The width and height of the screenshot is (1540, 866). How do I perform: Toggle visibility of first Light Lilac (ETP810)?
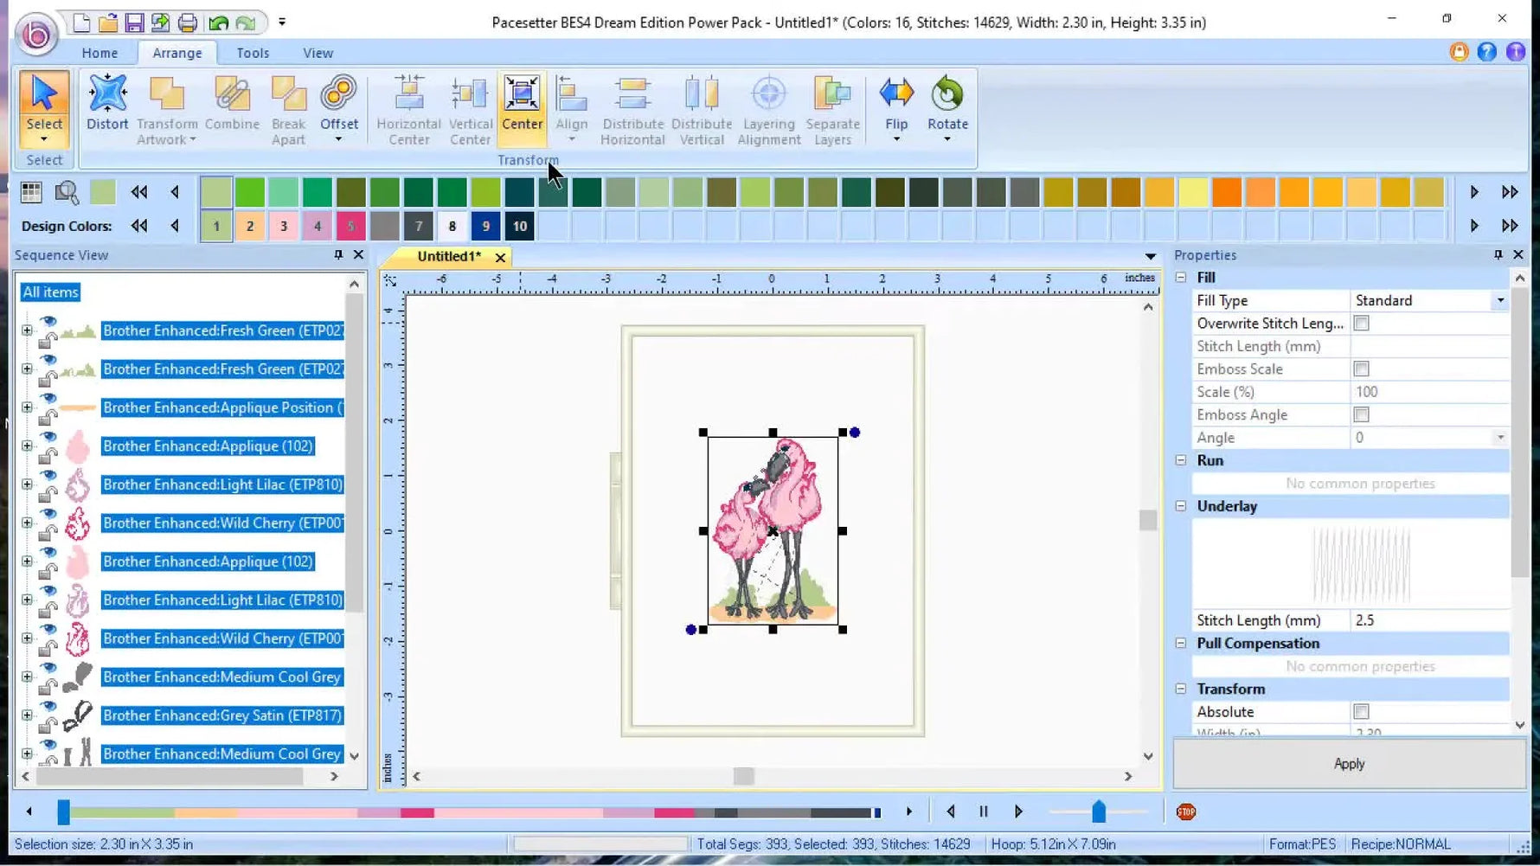point(48,476)
